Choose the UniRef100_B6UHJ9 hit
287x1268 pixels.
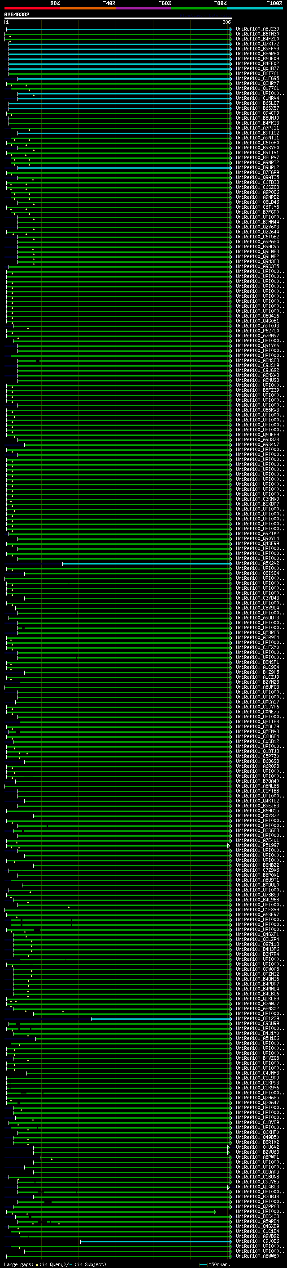click(257, 118)
